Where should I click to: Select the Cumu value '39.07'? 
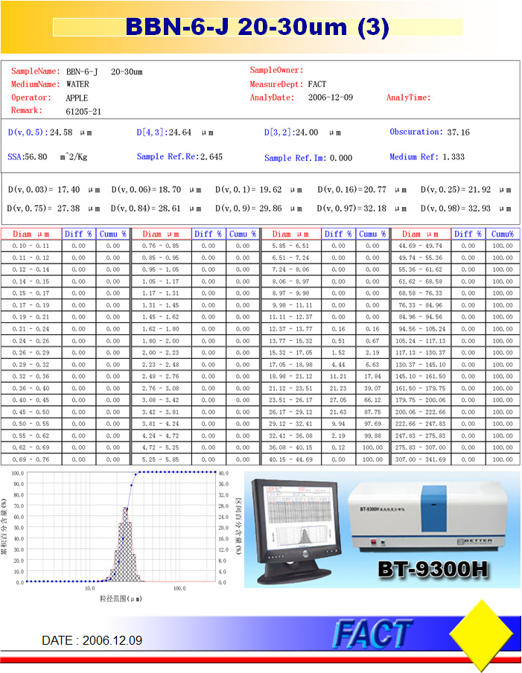point(372,389)
